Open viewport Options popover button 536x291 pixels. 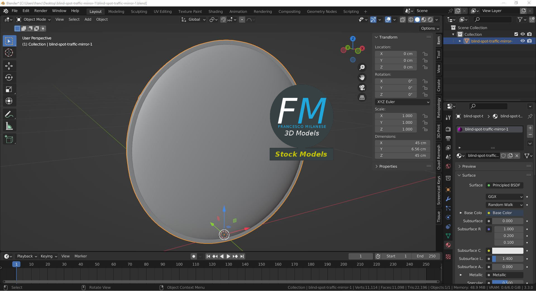430,28
